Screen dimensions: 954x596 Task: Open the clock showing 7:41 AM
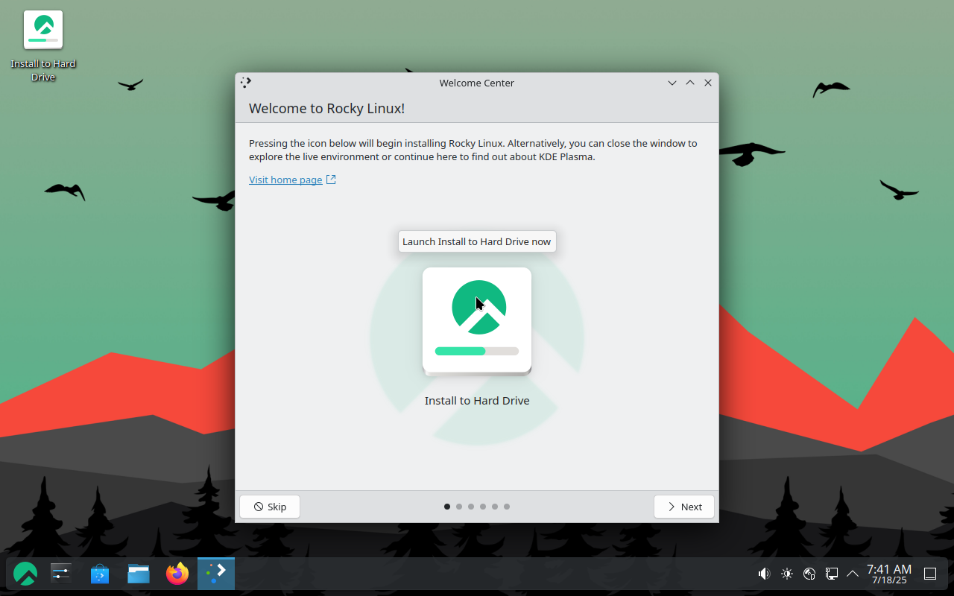pos(889,574)
